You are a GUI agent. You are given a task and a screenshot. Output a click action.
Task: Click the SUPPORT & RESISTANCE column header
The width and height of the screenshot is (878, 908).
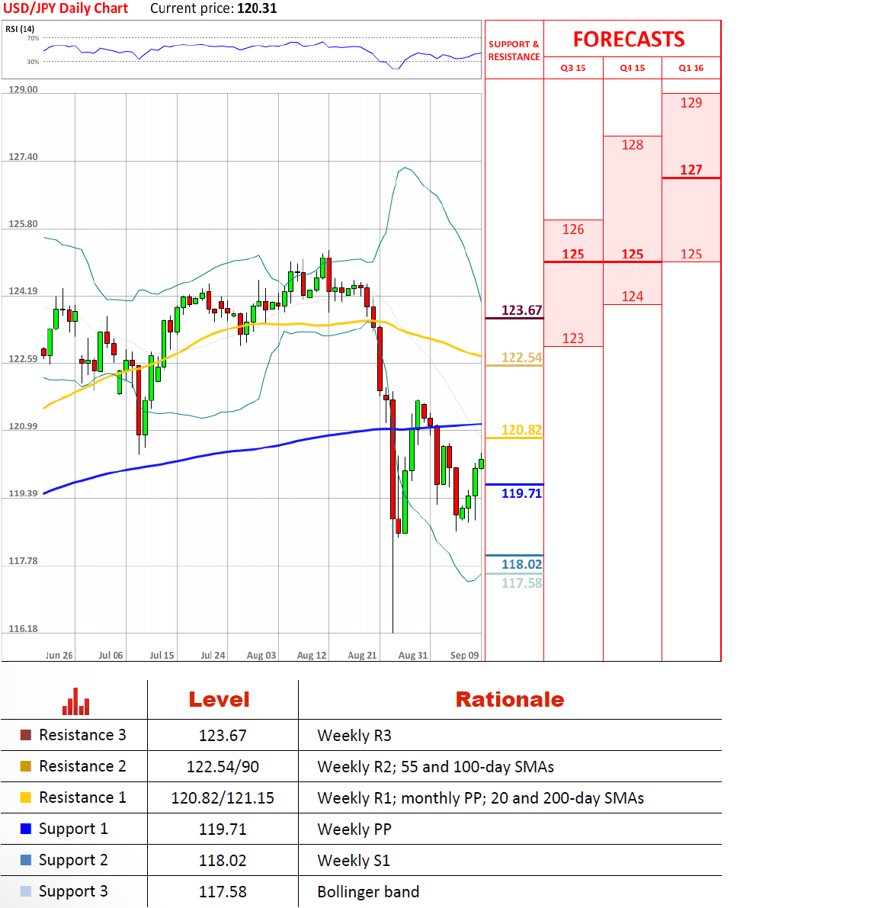click(x=514, y=50)
